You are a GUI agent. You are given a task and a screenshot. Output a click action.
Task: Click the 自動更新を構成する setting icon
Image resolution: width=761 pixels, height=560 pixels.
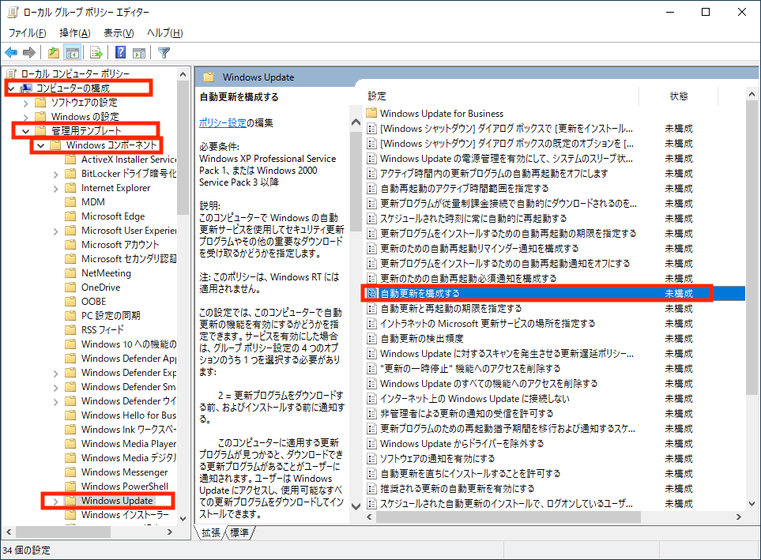[372, 293]
